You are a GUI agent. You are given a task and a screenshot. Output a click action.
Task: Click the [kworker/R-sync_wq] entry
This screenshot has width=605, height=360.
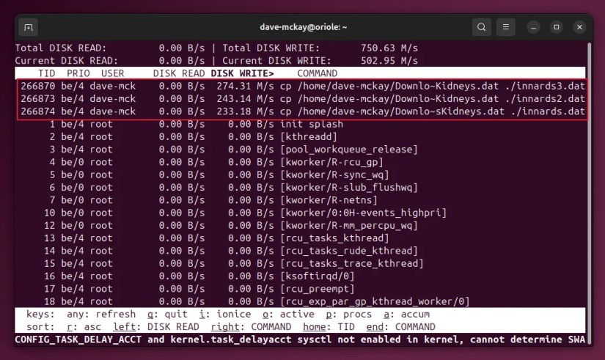pyautogui.click(x=334, y=175)
